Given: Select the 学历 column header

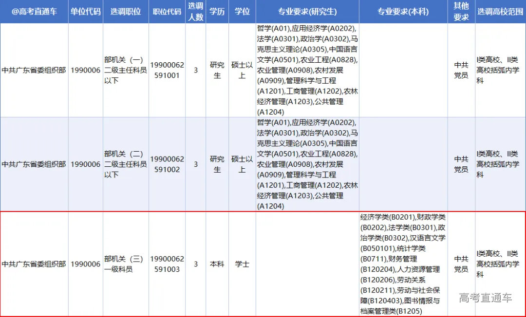Looking at the screenshot, I should coord(217,12).
